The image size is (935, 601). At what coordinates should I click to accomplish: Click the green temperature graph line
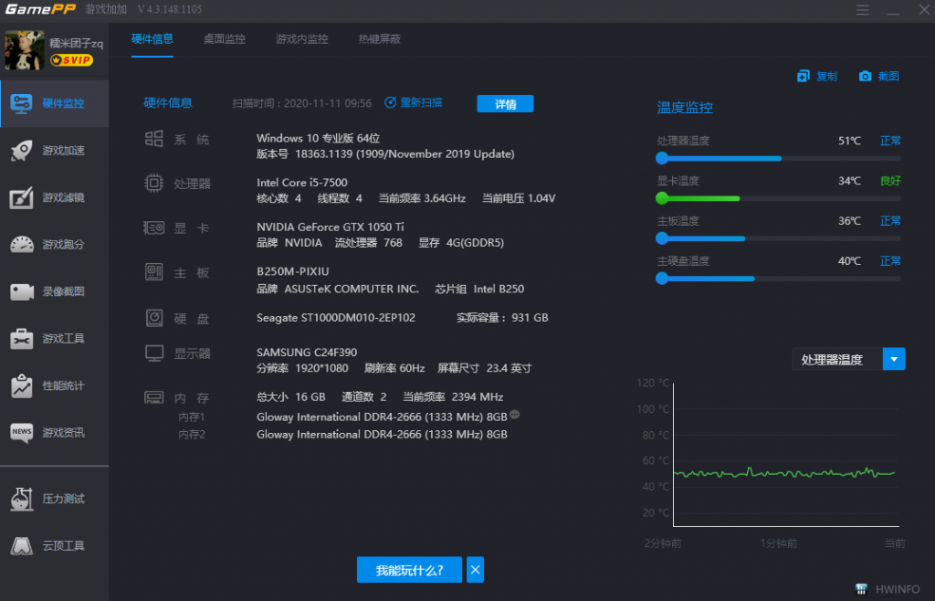pyautogui.click(x=783, y=473)
